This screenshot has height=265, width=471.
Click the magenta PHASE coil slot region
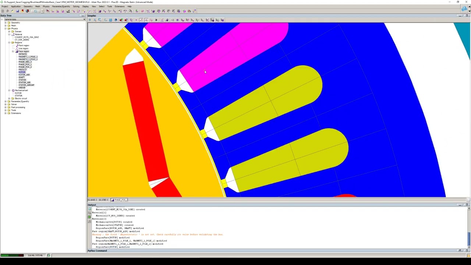coord(235,55)
